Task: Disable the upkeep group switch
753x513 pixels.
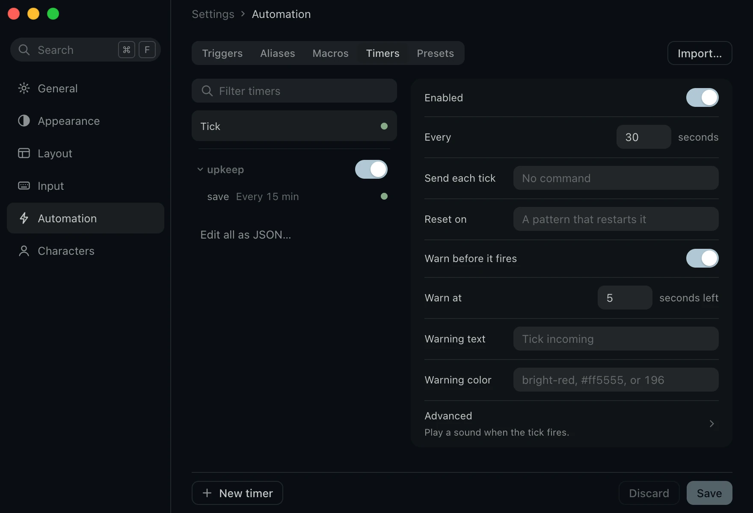Action: point(371,170)
